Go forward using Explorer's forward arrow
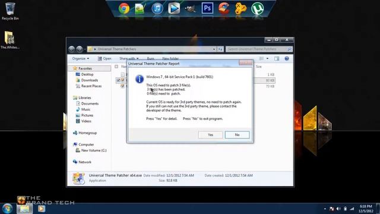Screen dimensions: 380x214 click(x=79, y=49)
